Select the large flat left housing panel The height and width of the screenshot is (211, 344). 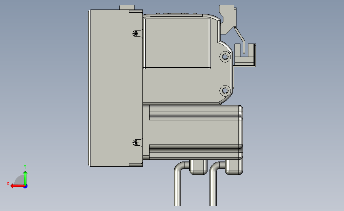coord(115,88)
